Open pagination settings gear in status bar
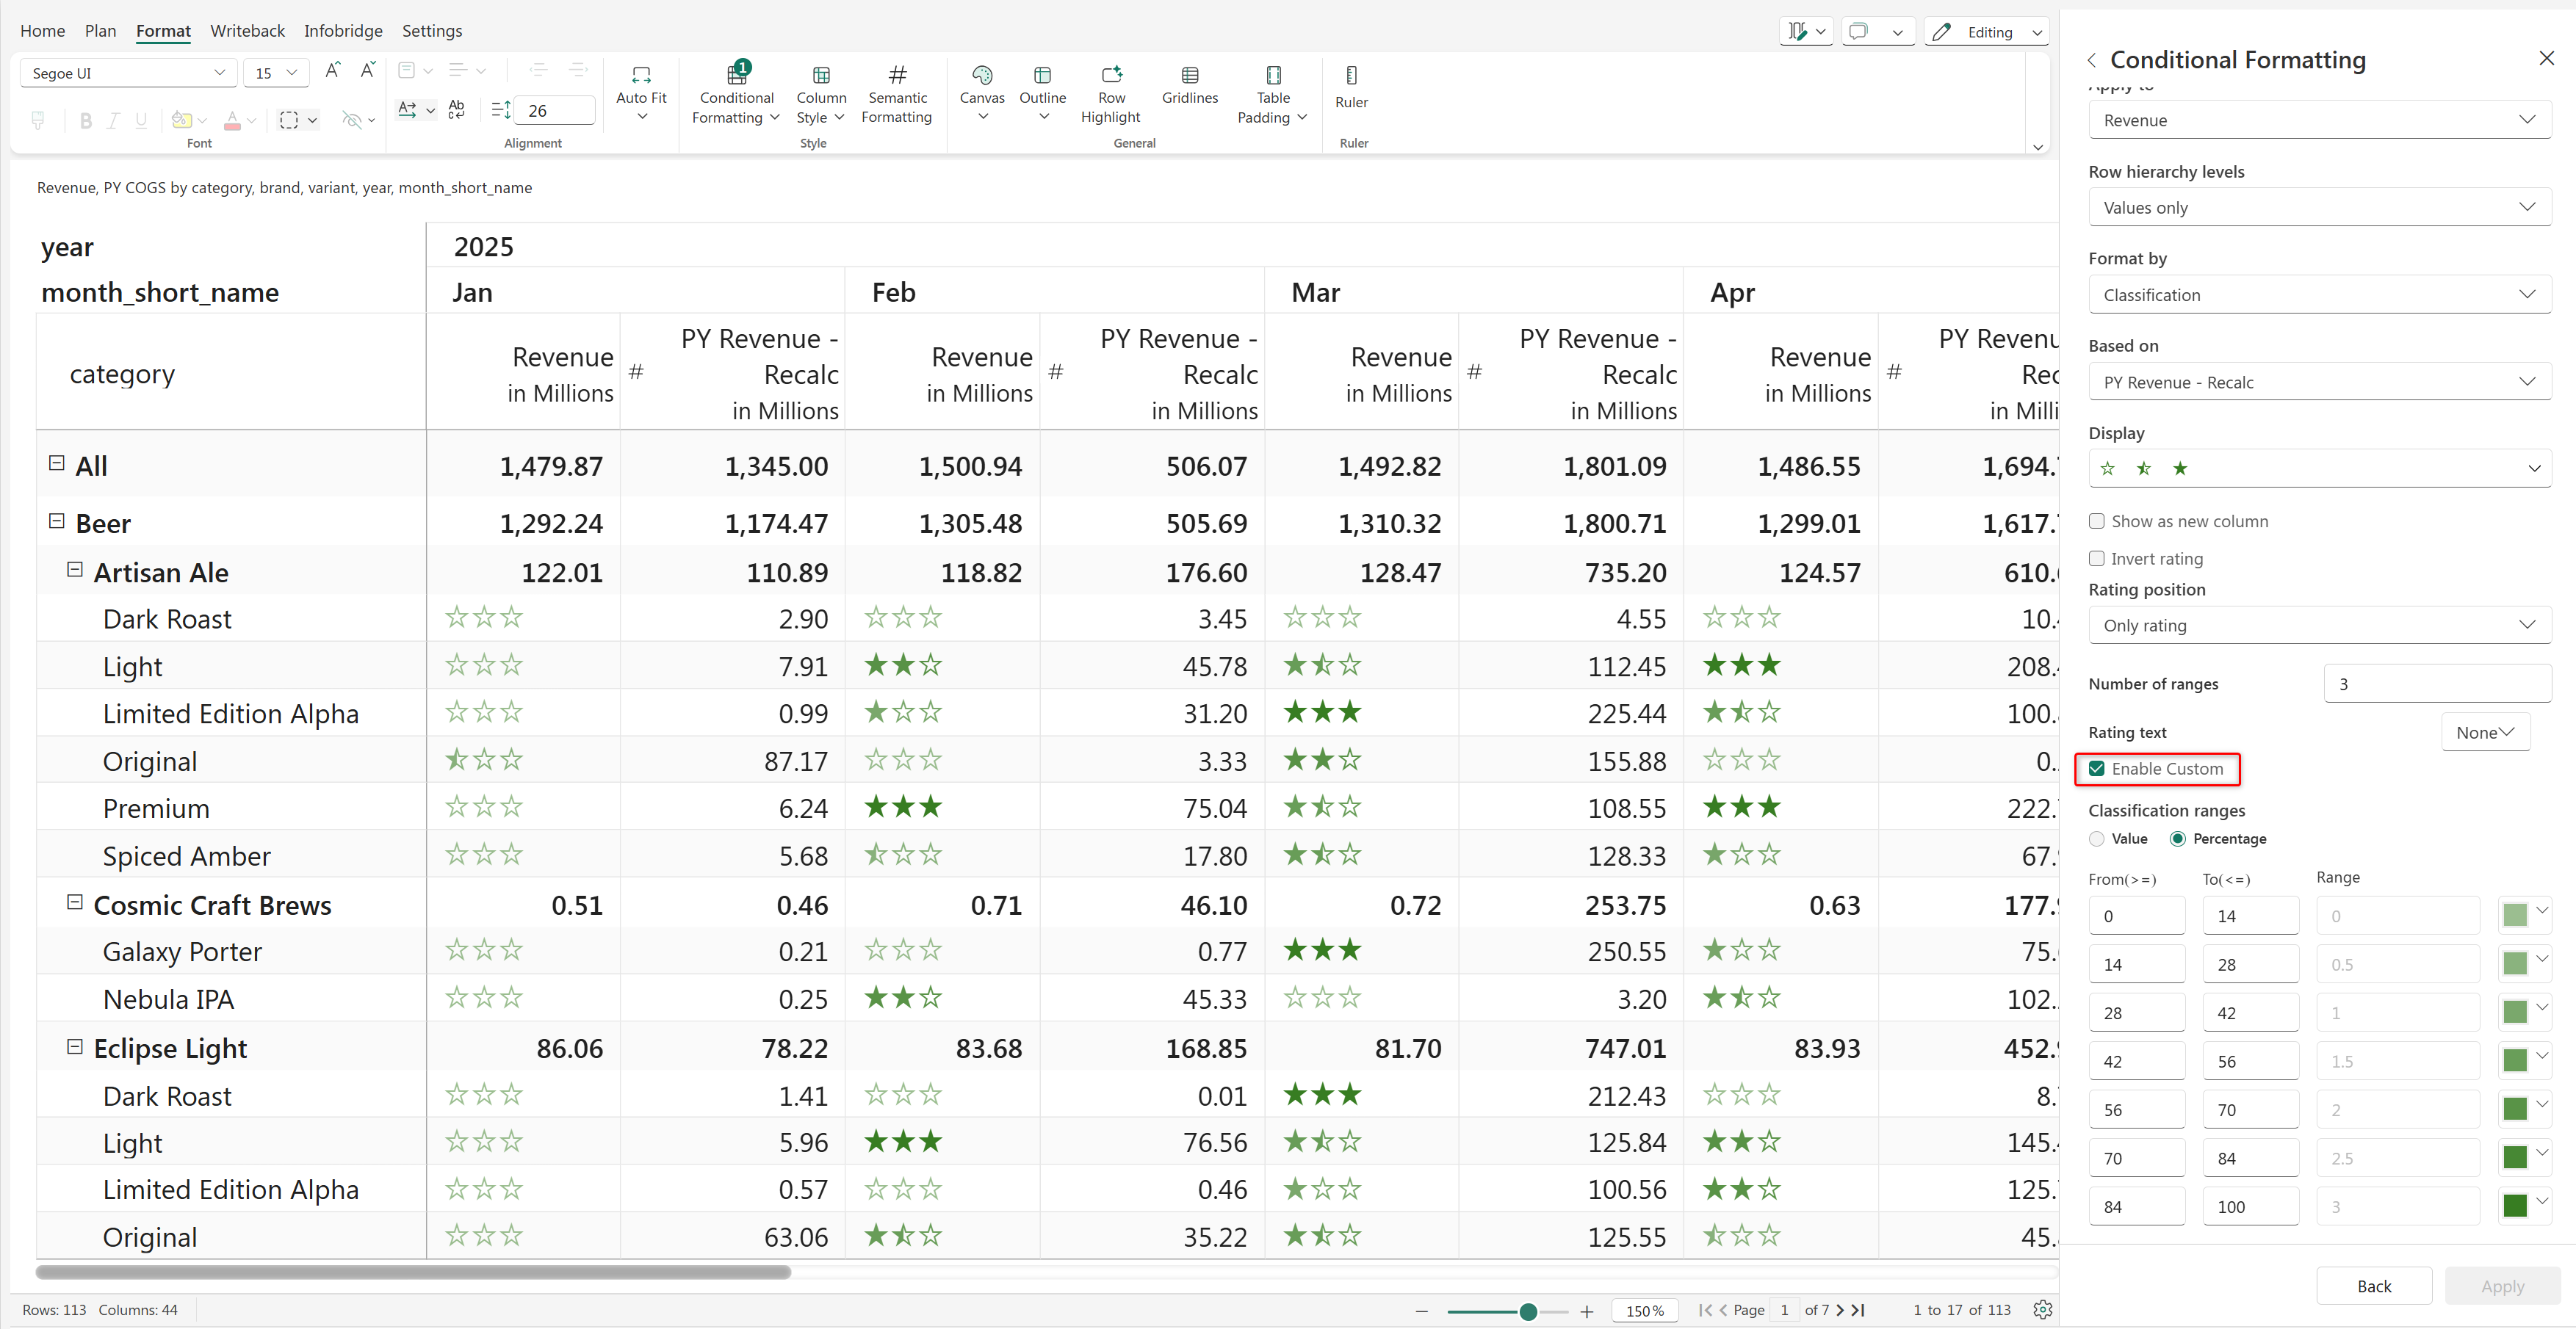The height and width of the screenshot is (1329, 2576). [x=2042, y=1309]
